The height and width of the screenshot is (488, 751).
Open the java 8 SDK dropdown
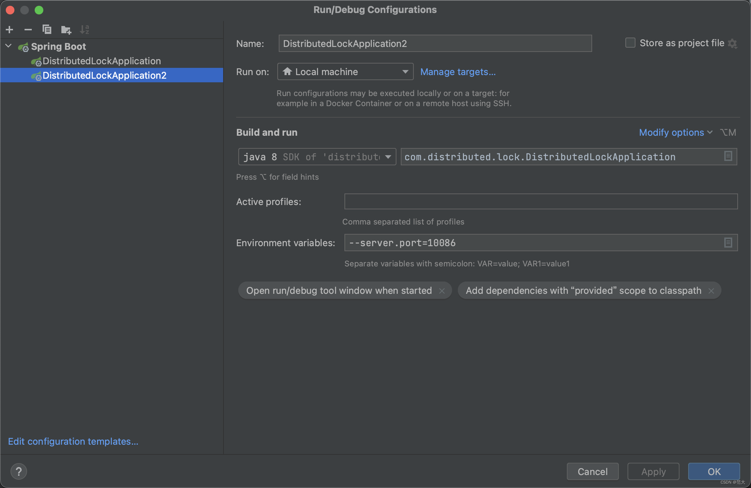[x=317, y=157]
